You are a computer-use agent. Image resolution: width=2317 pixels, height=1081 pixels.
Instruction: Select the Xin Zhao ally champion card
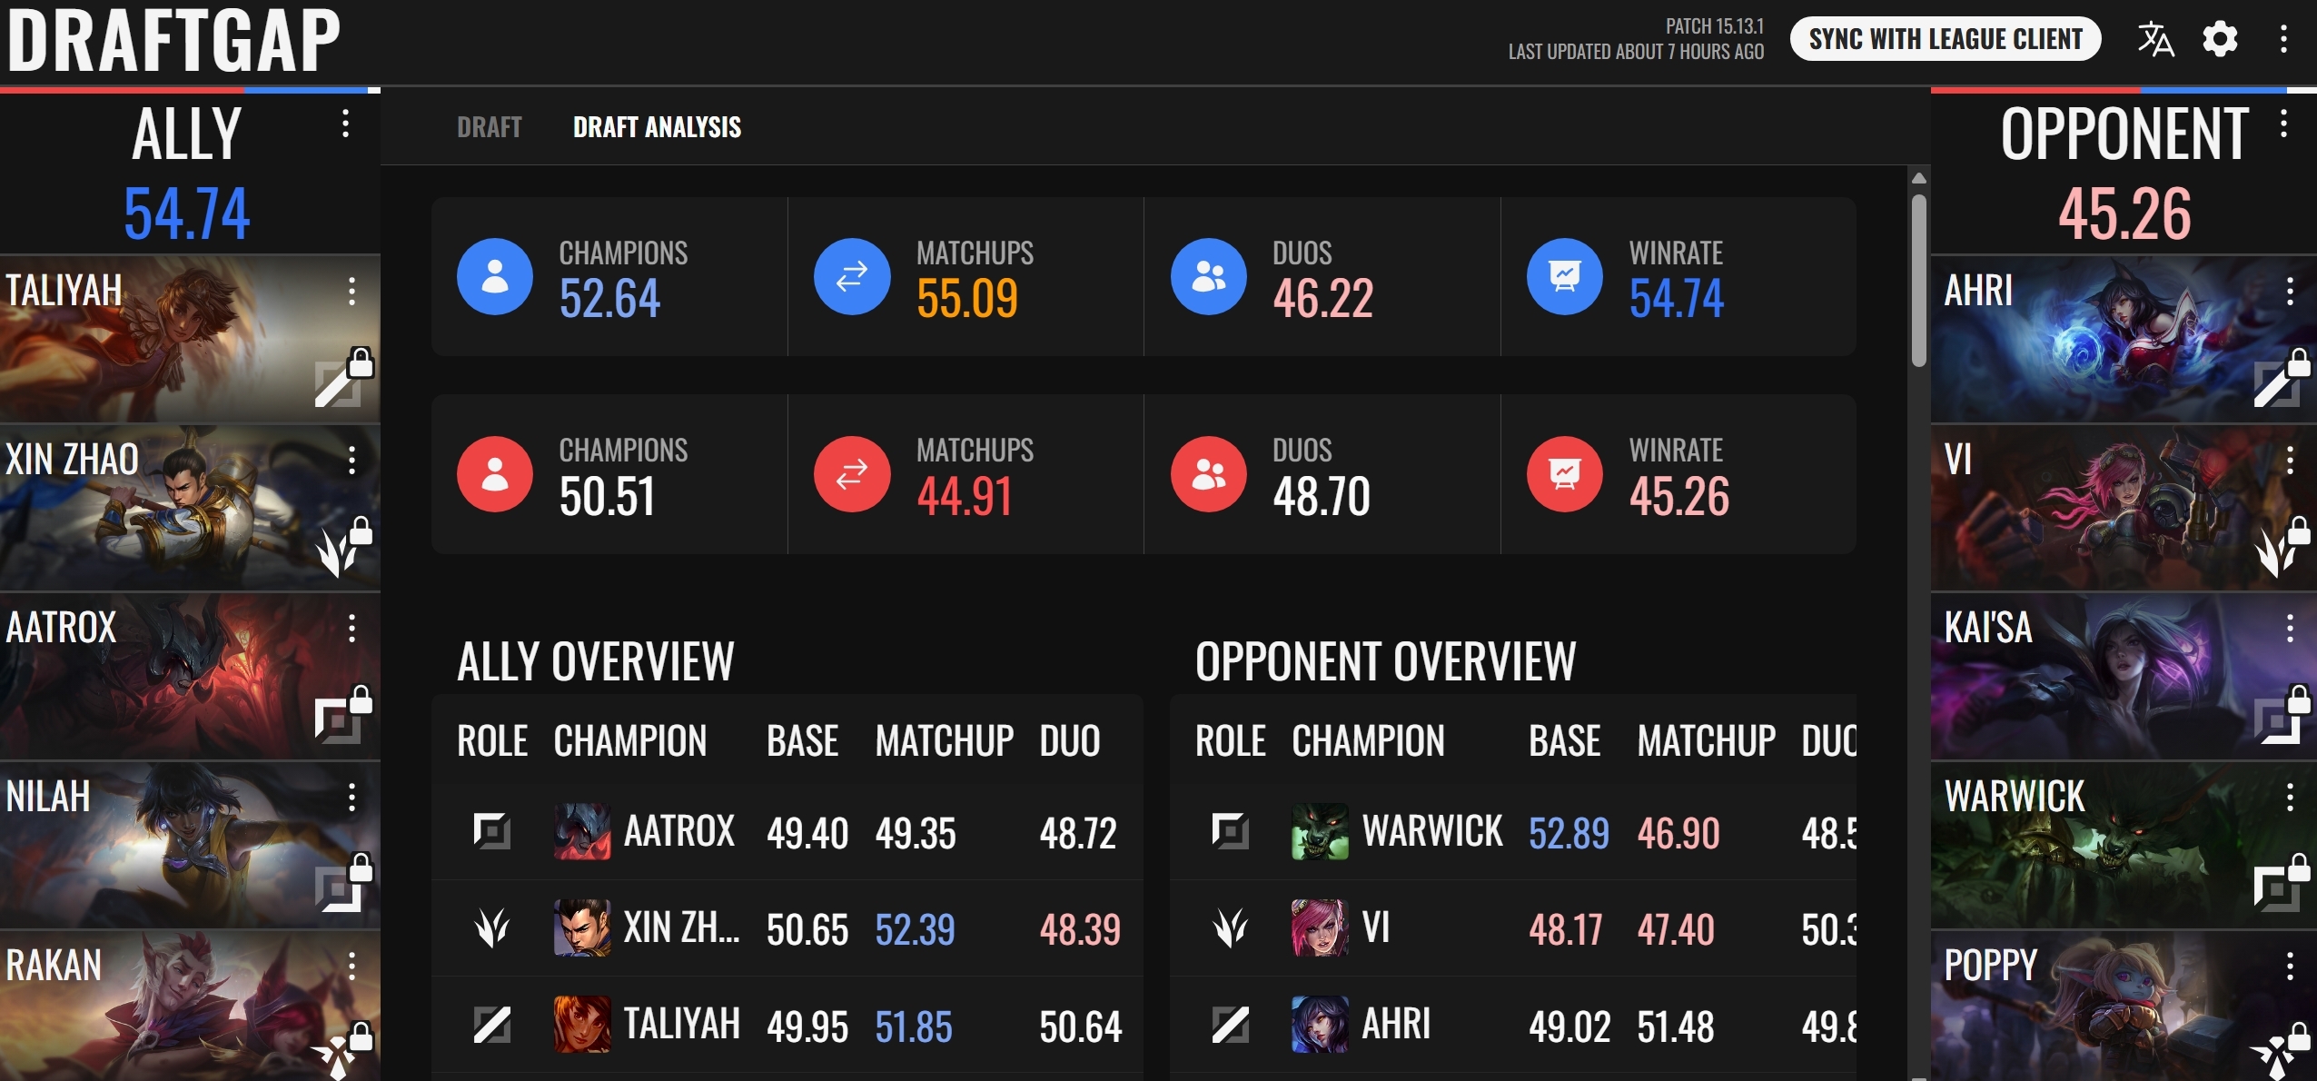pos(190,508)
